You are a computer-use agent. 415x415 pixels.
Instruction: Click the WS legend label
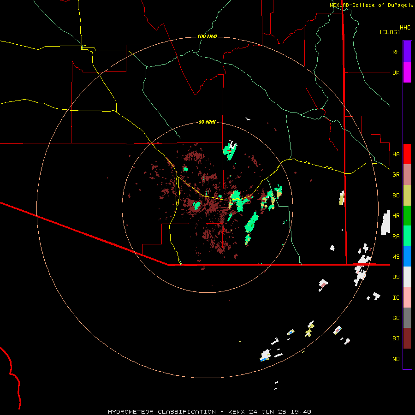click(396, 257)
